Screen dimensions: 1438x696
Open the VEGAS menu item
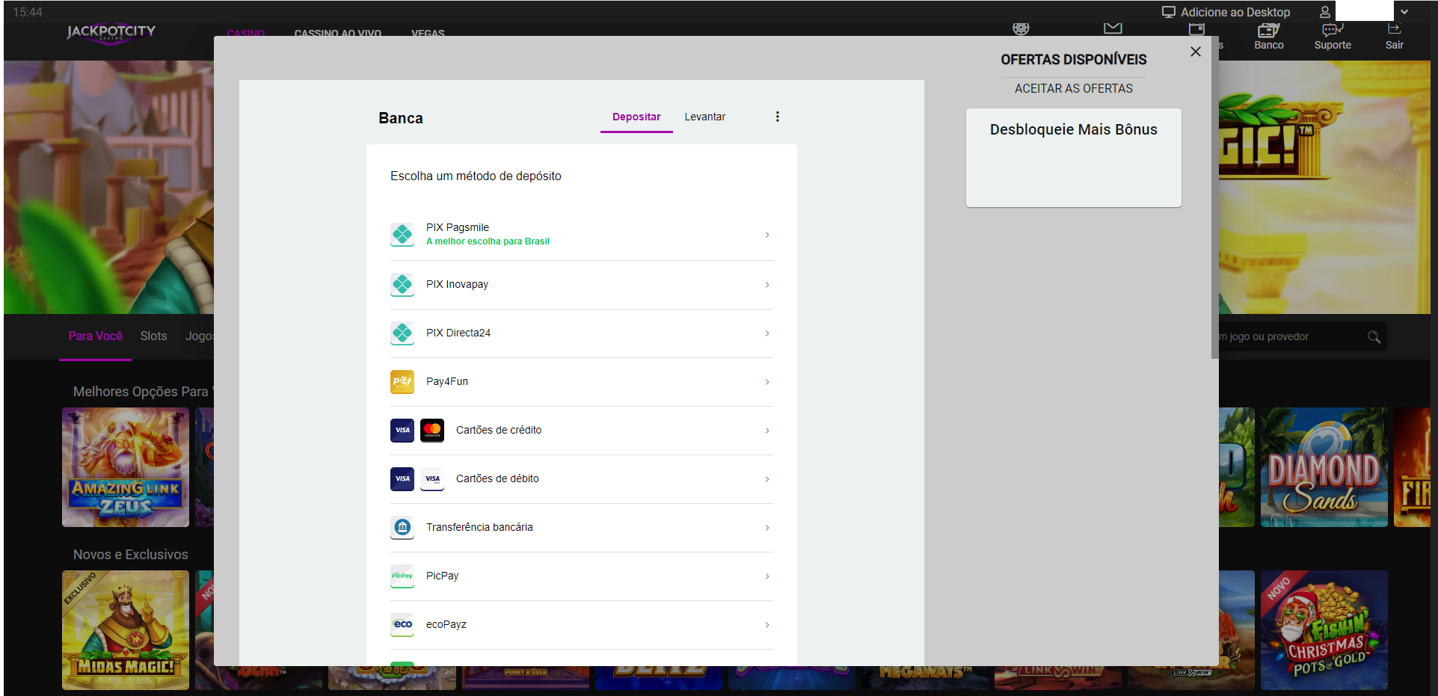click(428, 33)
